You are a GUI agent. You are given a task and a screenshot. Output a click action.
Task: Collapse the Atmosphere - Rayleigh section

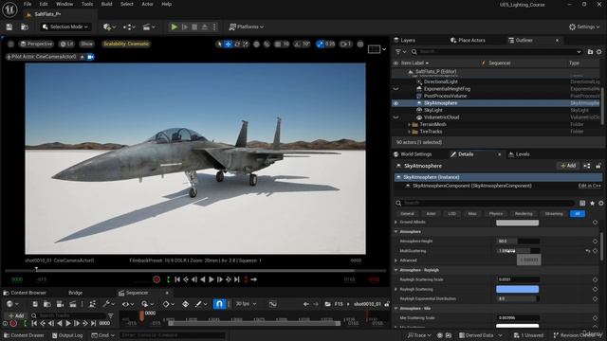396,270
